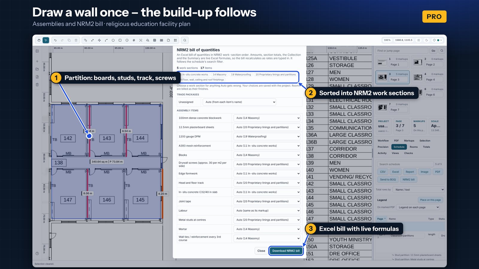Click the trash delete icon in toolbar
This screenshot has width=479, height=269.
76,40
